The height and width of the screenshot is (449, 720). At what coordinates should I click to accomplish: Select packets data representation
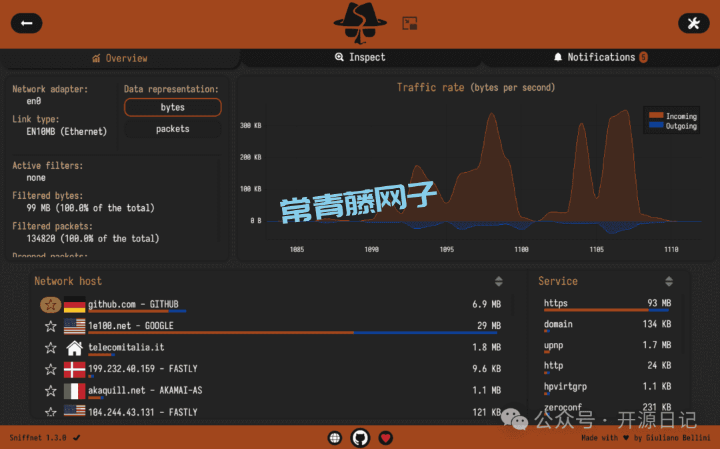coord(173,129)
